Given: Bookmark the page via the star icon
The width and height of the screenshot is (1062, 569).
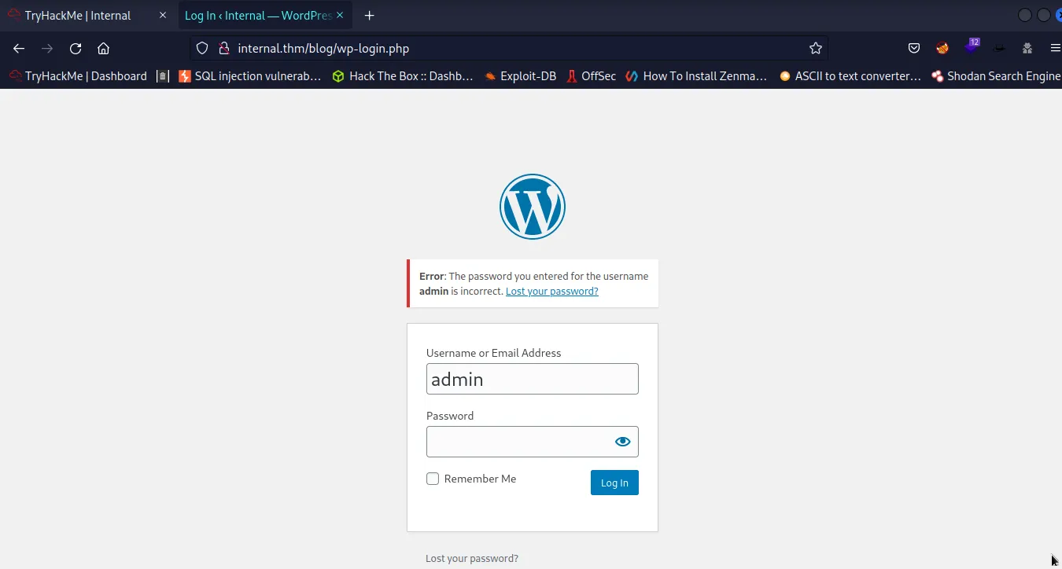Looking at the screenshot, I should click(816, 48).
